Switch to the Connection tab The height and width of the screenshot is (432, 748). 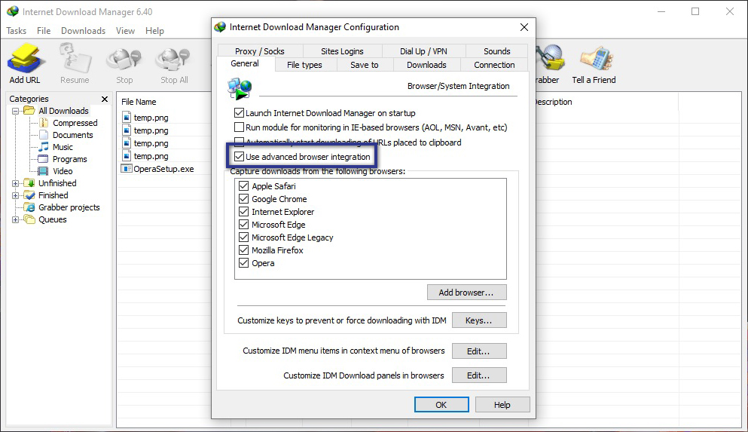tap(494, 65)
